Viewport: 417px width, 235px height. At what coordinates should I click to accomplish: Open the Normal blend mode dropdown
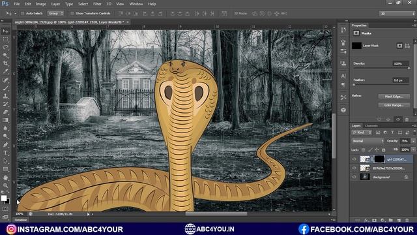367,141
